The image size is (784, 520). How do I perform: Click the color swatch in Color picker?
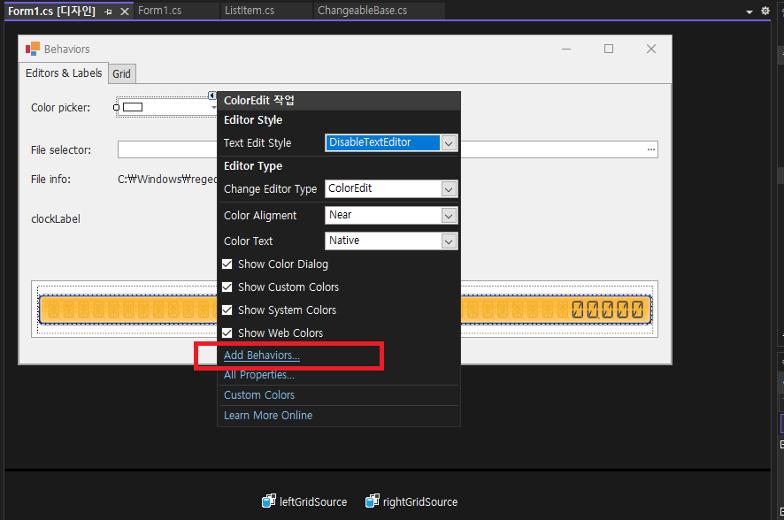click(x=133, y=107)
